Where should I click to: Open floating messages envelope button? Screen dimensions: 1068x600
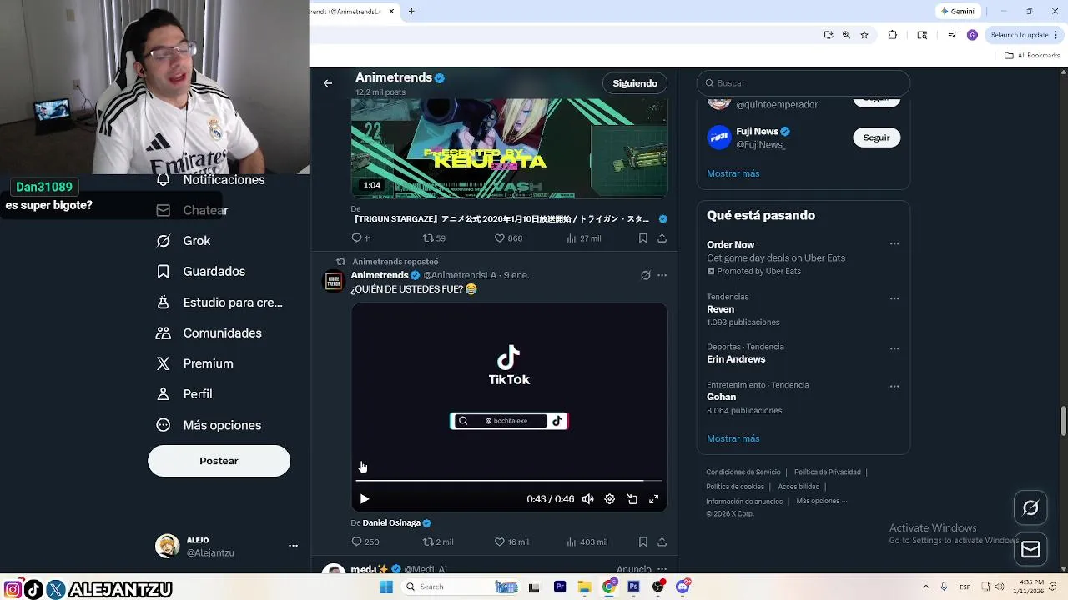point(1030,550)
